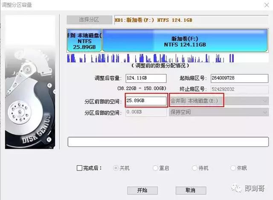Click the 分区前部的空间 field showing 25.89GB
Screen dimensions: 273x200
(146, 101)
